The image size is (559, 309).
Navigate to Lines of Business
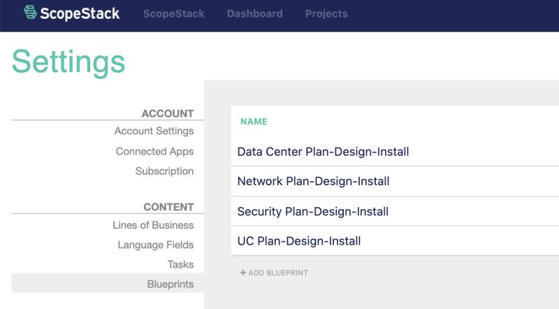[x=153, y=225]
